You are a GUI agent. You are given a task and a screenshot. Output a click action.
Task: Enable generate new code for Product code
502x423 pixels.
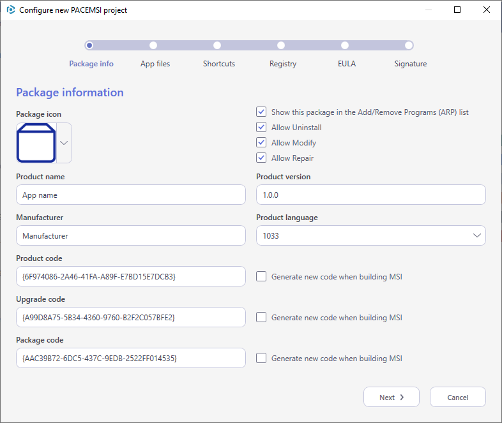261,276
